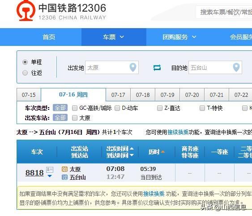This screenshot has width=252, height=216.
Task: Click location pin in 目的地 field
Action: (x=236, y=67)
